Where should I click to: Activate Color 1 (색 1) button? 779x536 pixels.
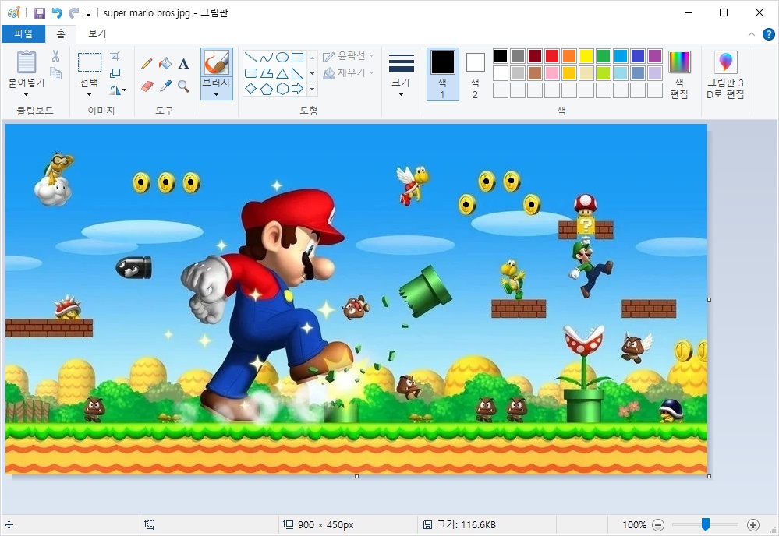pos(443,75)
